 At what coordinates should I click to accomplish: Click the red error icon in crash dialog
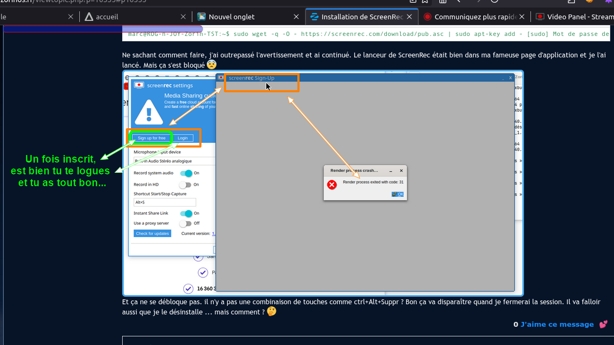point(332,185)
